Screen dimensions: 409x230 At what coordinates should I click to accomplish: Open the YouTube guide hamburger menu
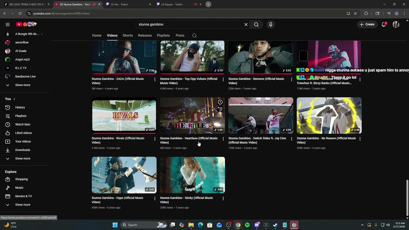pos(8,24)
